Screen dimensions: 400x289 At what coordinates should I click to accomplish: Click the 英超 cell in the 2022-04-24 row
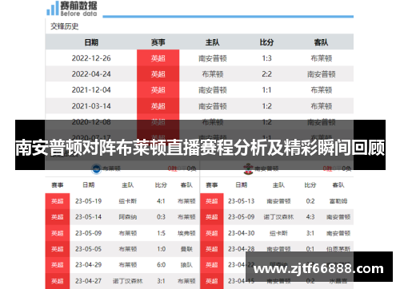tap(158, 74)
